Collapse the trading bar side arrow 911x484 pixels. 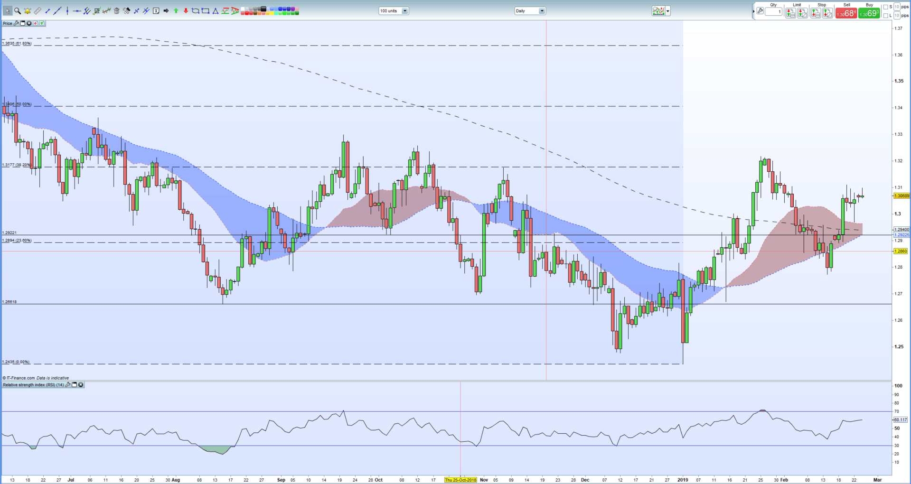(x=753, y=11)
